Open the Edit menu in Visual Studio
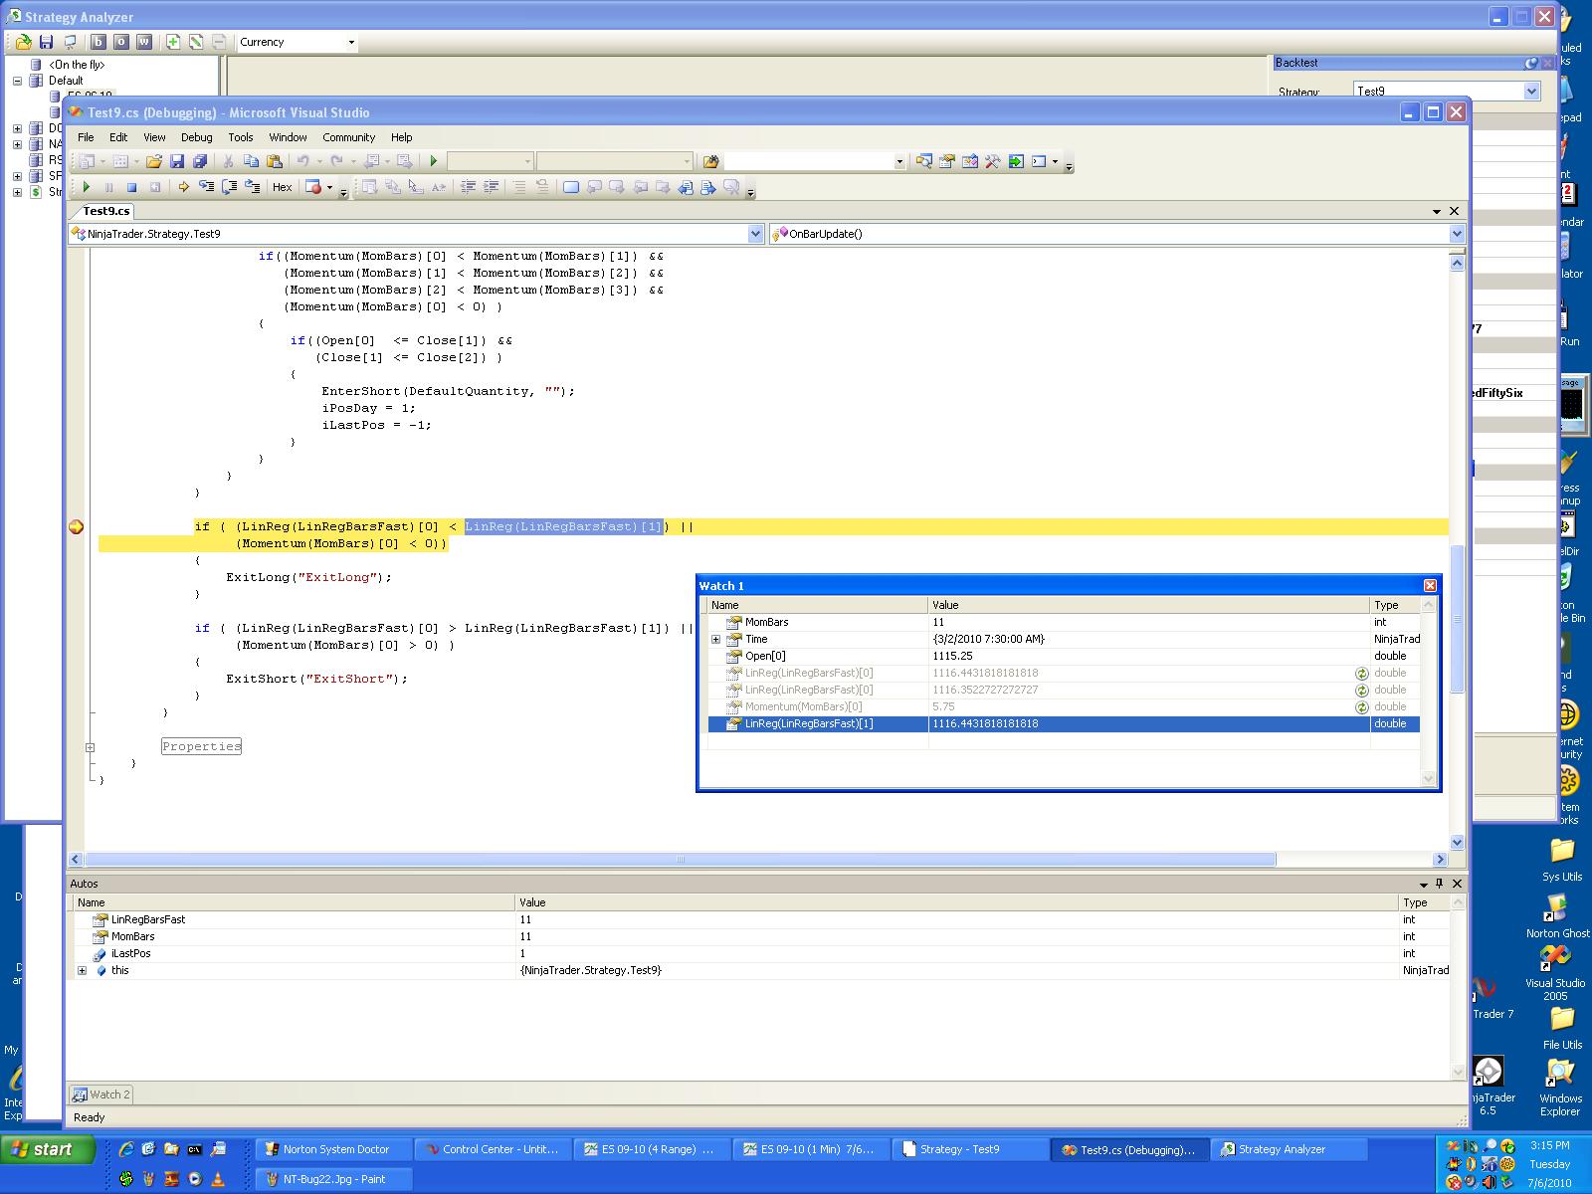1592x1194 pixels. point(118,137)
